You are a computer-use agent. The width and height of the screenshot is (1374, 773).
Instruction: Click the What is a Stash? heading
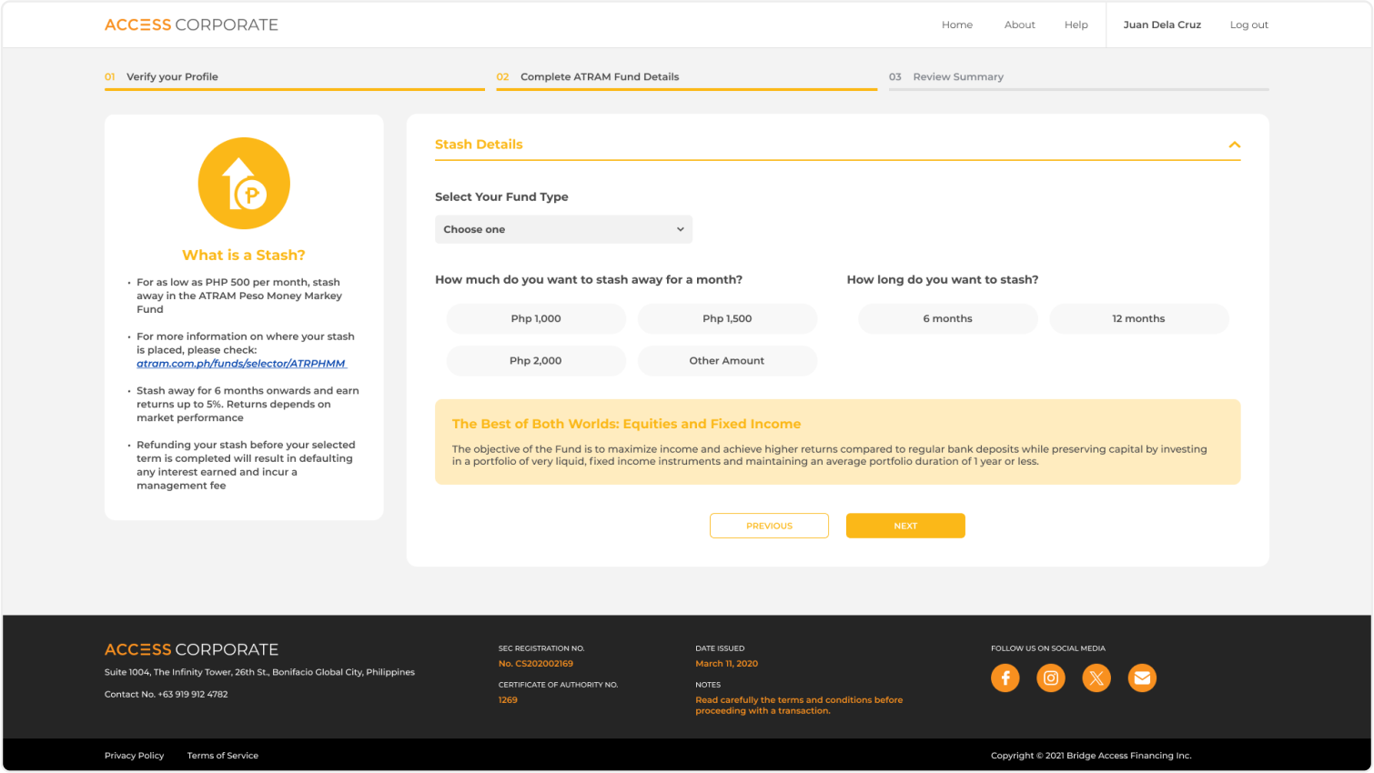click(x=244, y=256)
